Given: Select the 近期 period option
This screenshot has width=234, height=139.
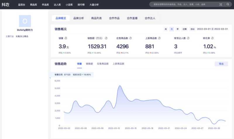Looking at the screenshot, I should pos(185,29).
